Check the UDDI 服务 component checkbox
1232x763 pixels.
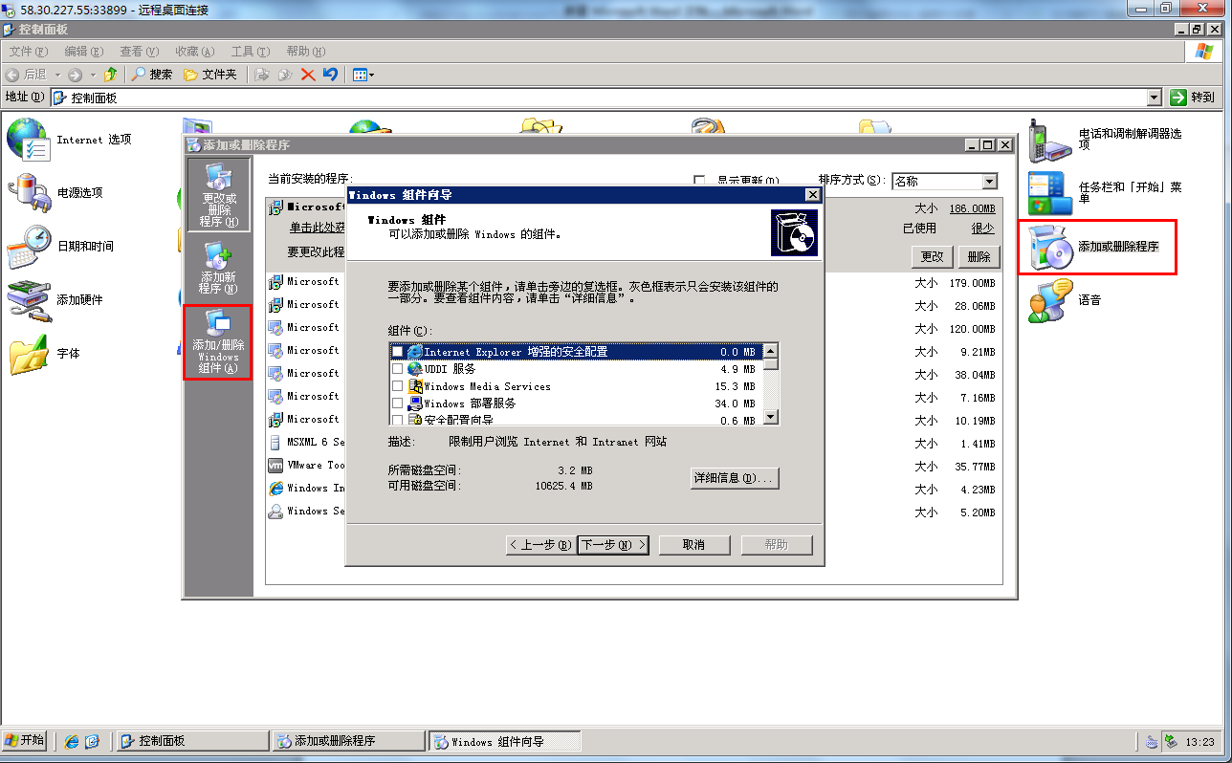click(398, 369)
